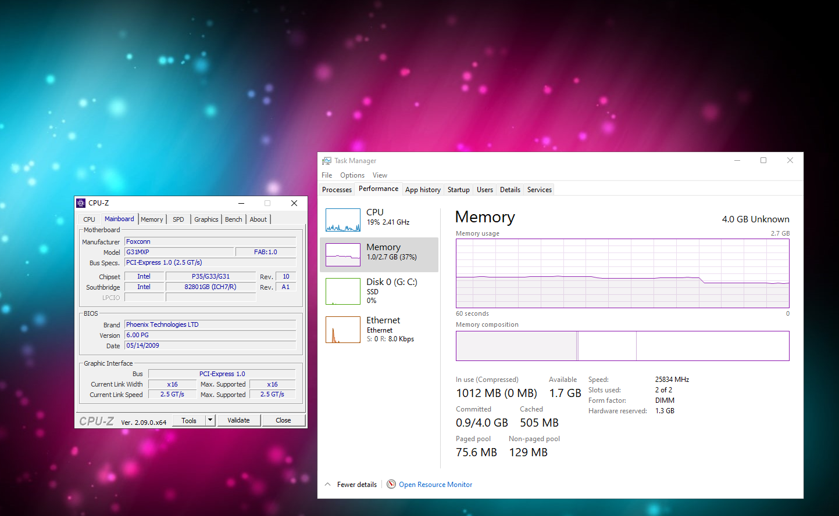Click the Validate button in CPU-Z
This screenshot has height=516, width=839.
[x=238, y=420]
